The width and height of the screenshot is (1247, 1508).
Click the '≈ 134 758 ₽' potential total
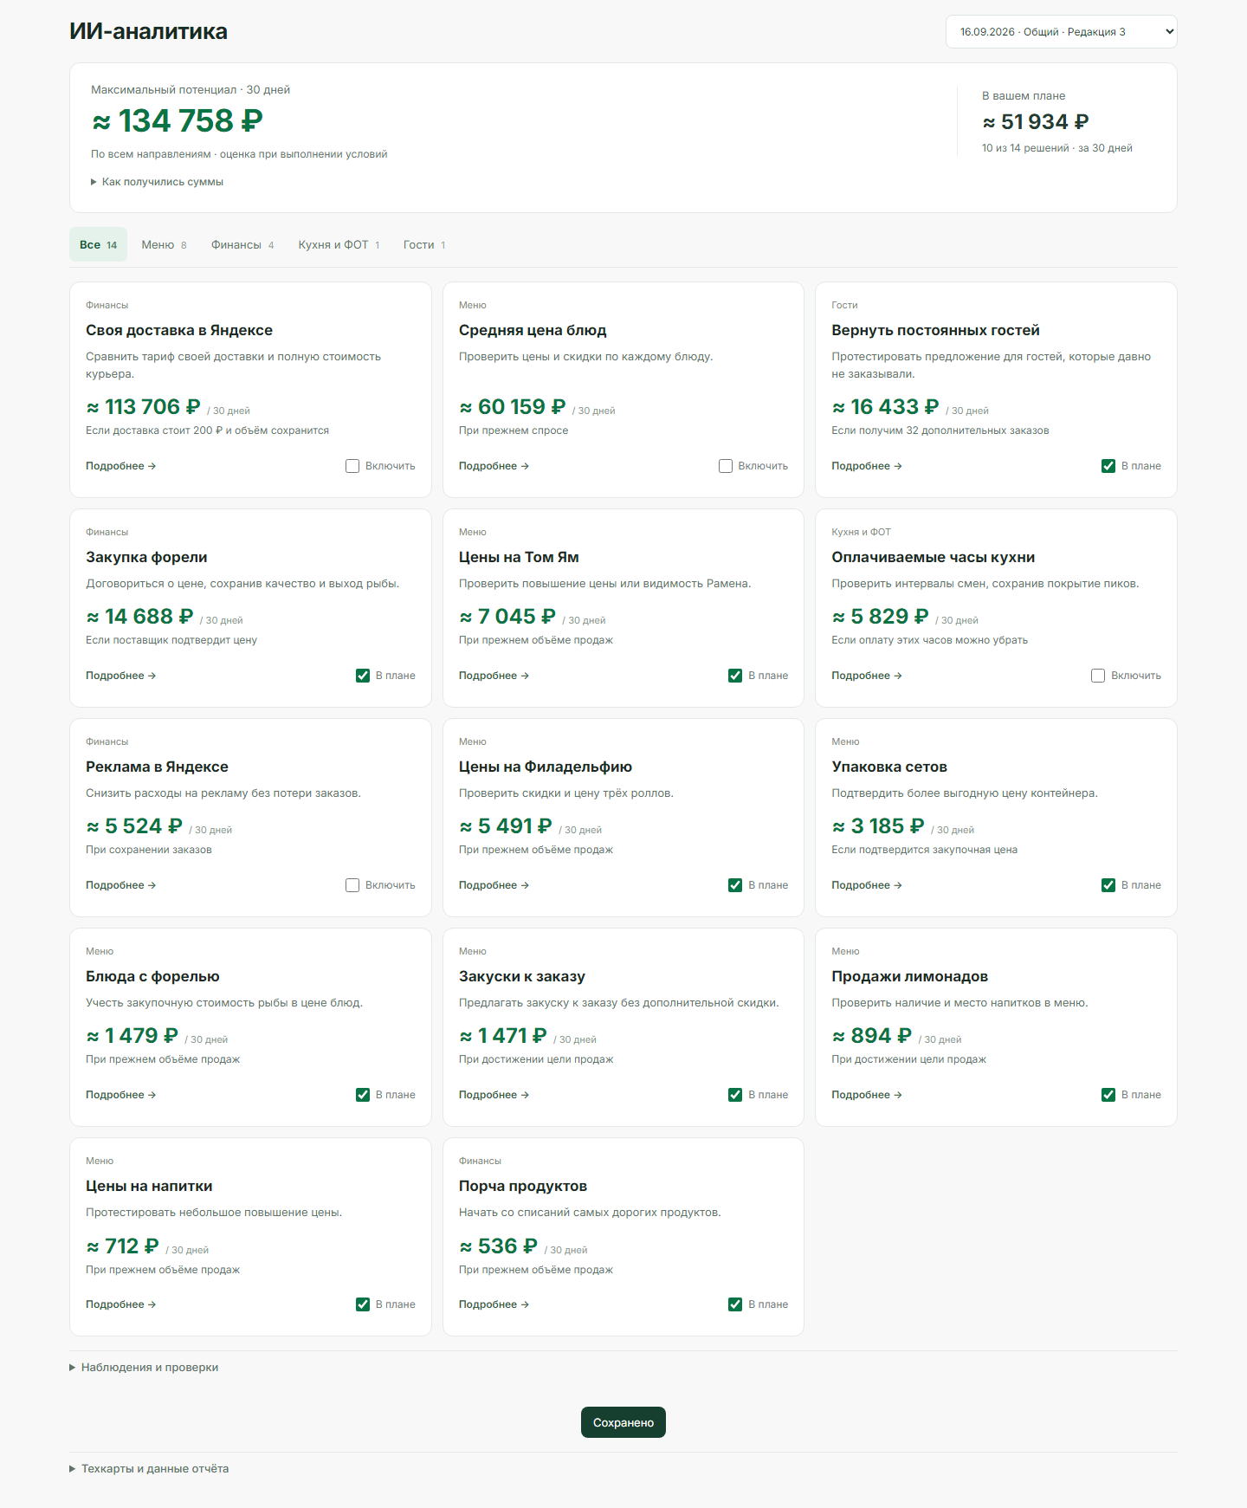point(178,121)
